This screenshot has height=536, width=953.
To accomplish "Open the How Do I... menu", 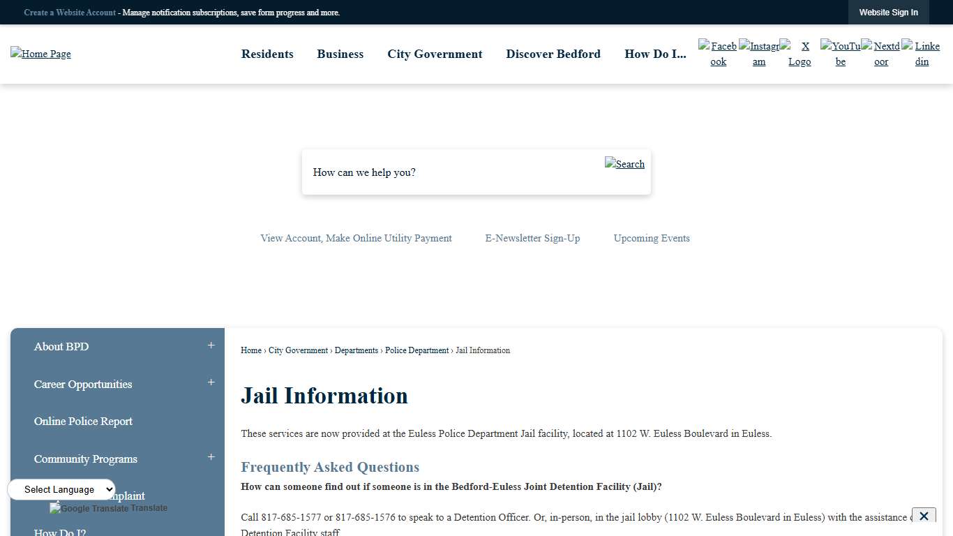I will coord(655,54).
